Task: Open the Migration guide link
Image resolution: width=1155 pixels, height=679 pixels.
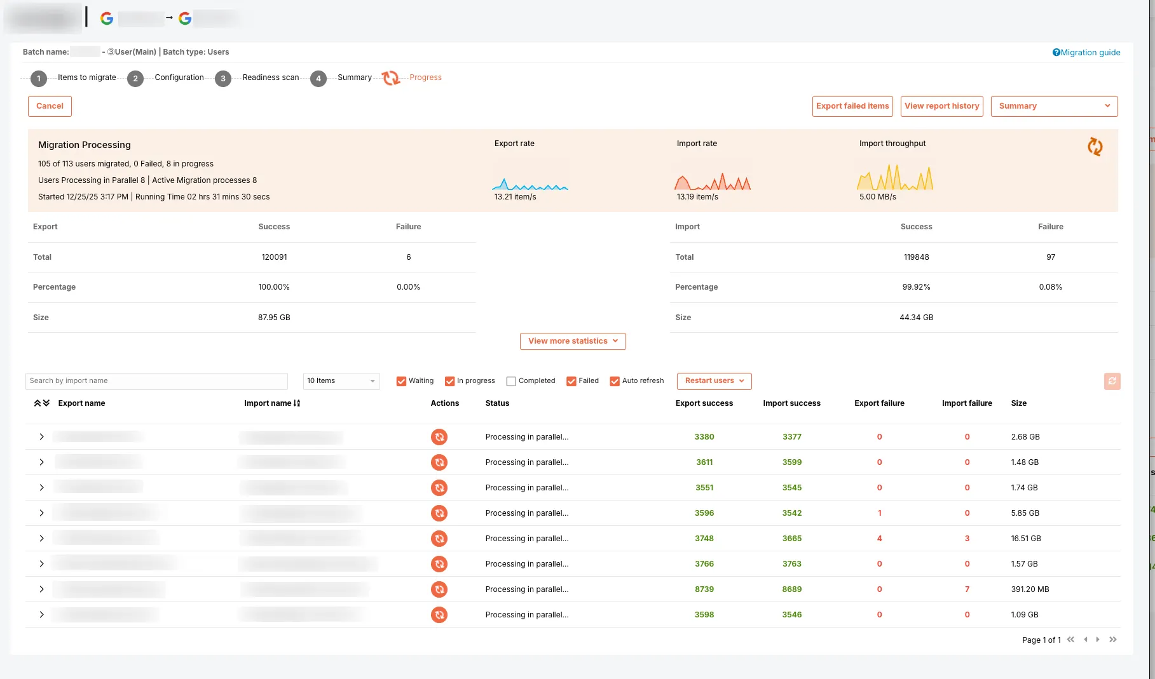Action: coord(1086,53)
